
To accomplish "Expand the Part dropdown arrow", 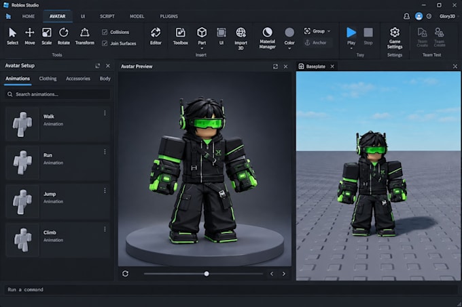I will [202, 49].
